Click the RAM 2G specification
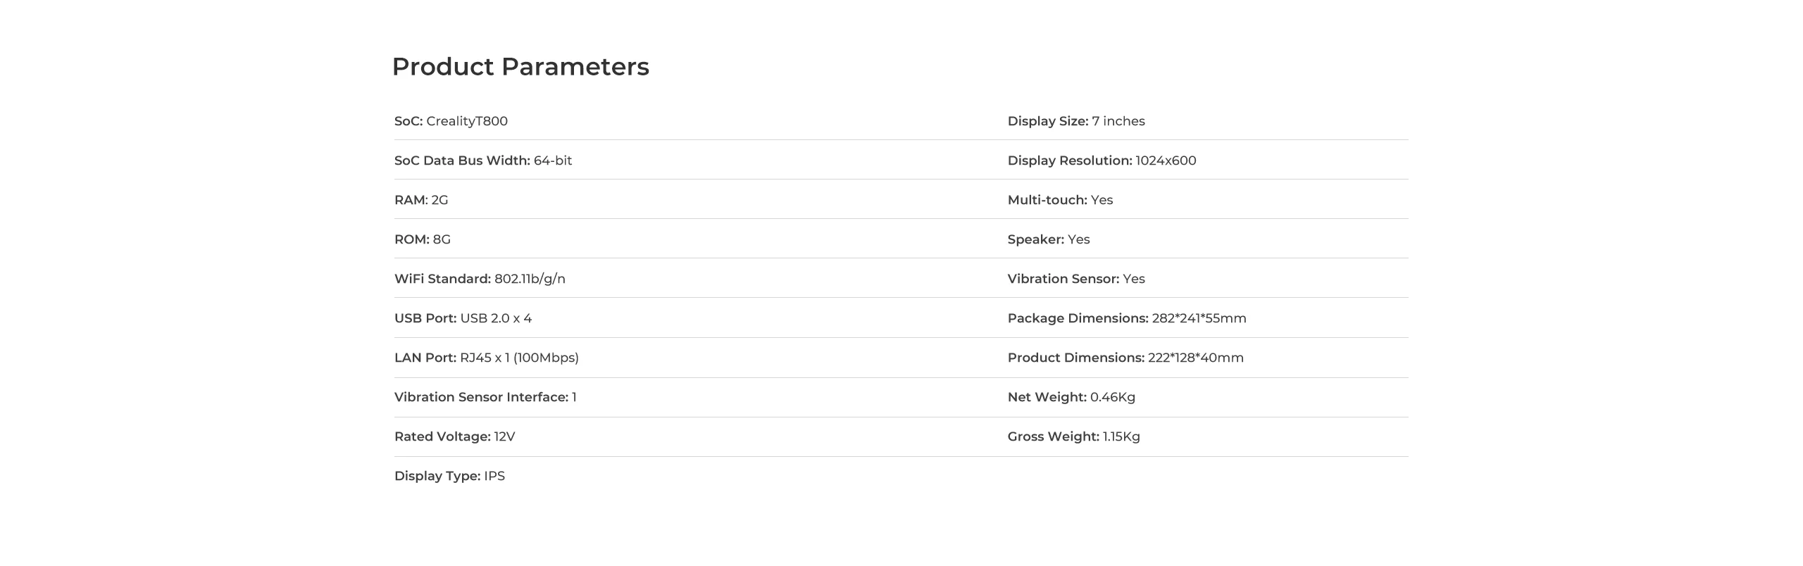This screenshot has height=566, width=1803. tap(421, 200)
